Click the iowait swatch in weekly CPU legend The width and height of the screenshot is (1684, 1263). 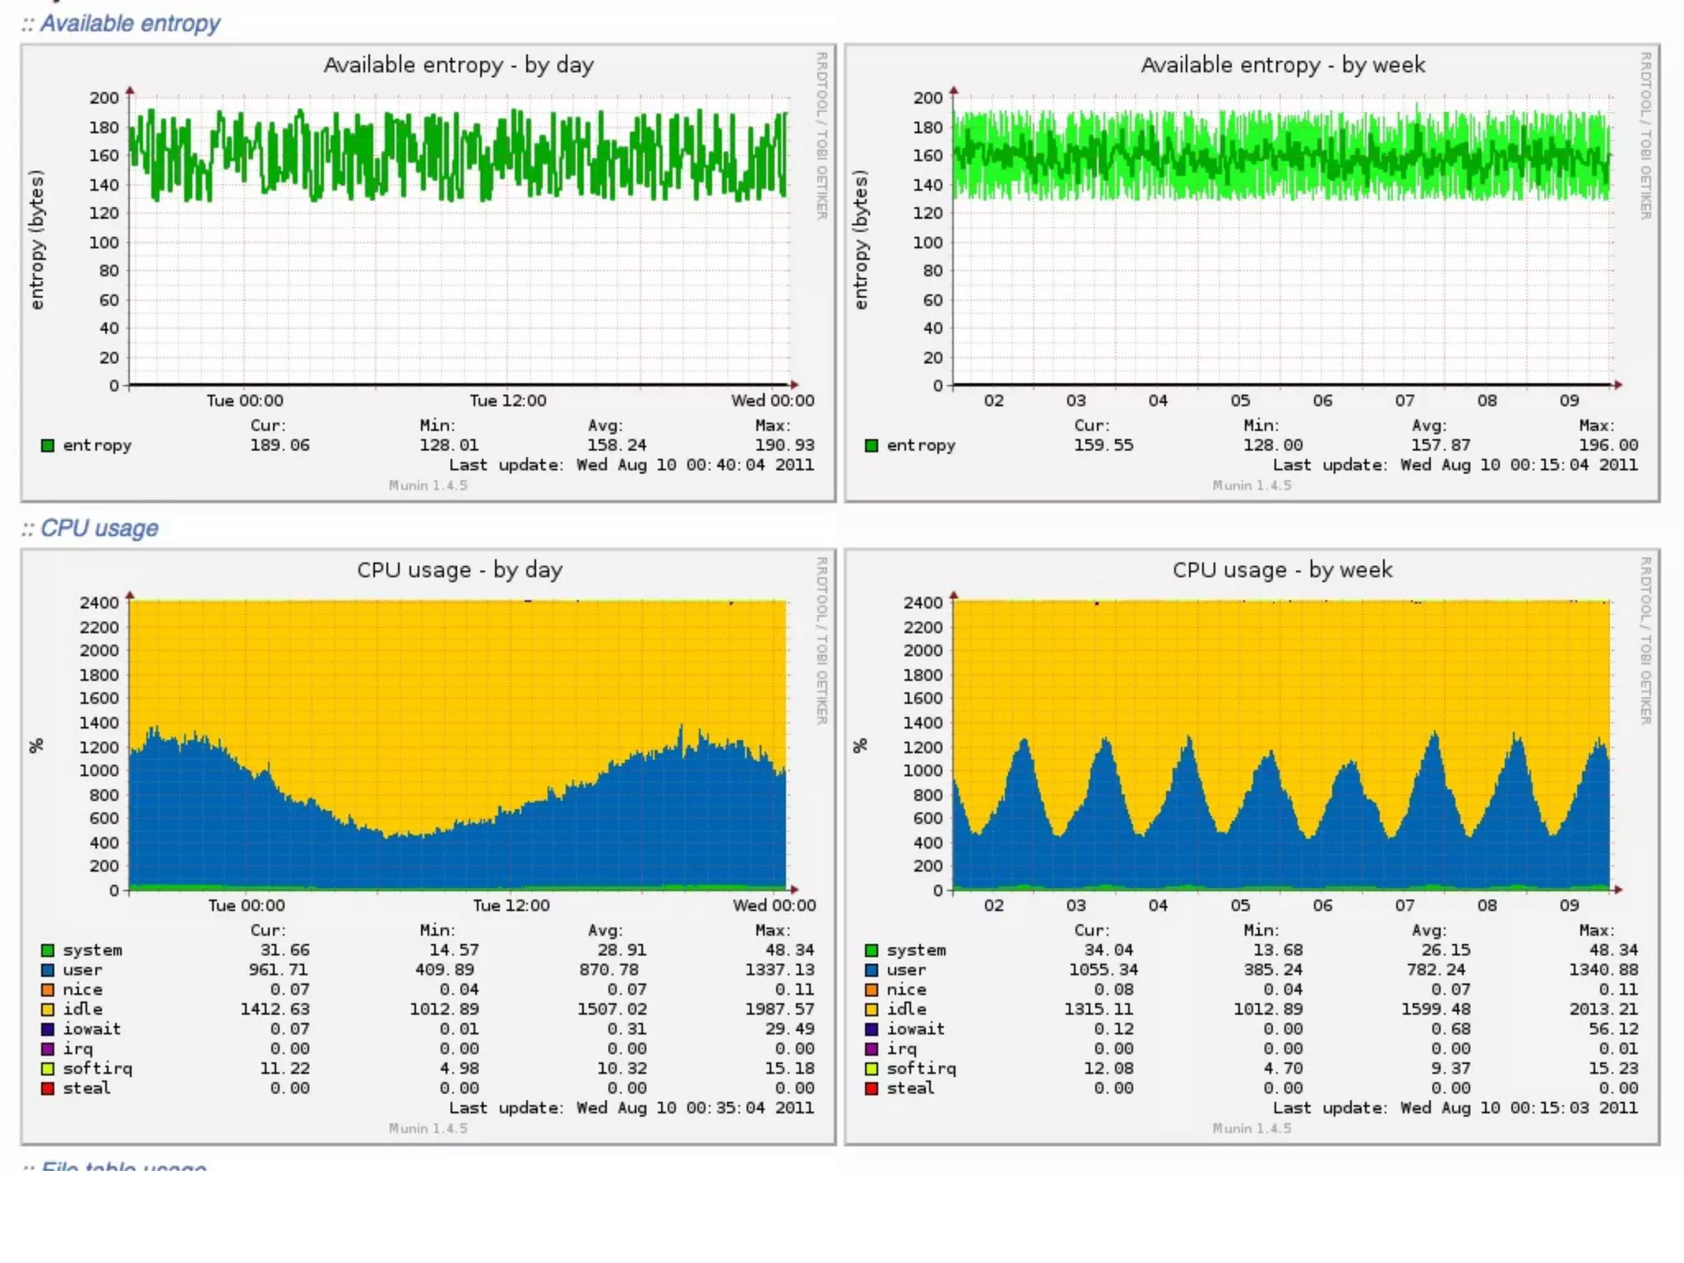pos(872,1029)
